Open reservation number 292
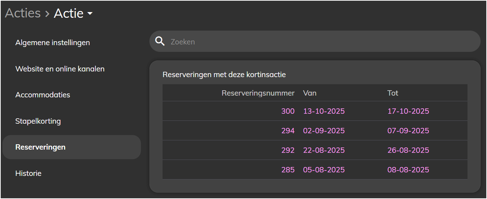The image size is (487, 199). click(x=288, y=150)
